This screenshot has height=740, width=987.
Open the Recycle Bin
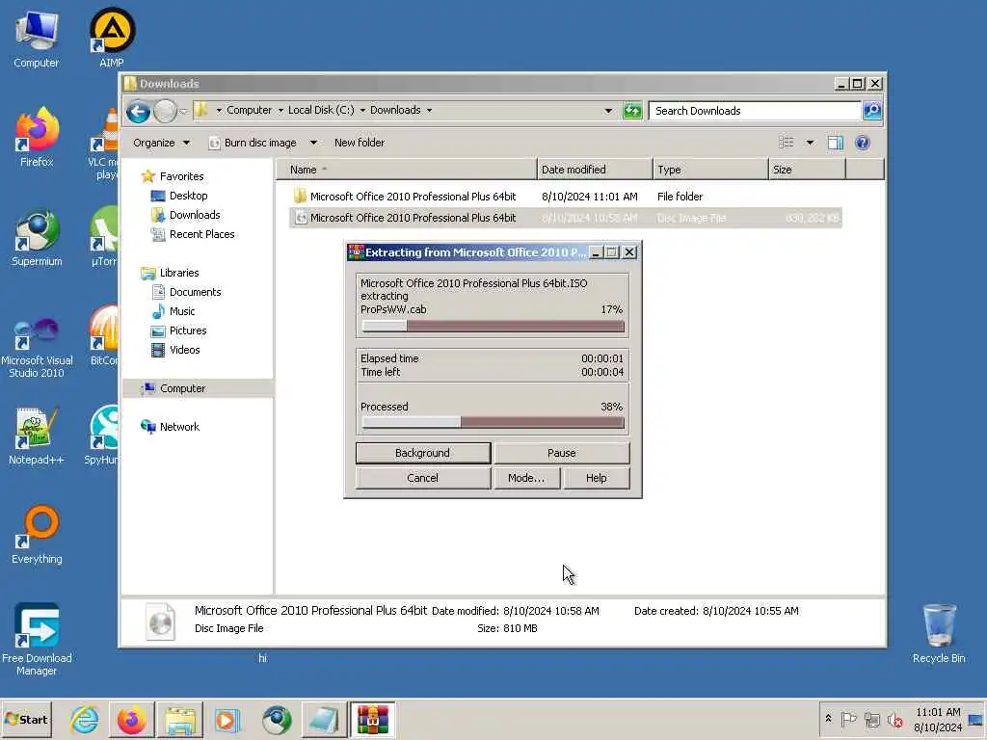click(939, 634)
